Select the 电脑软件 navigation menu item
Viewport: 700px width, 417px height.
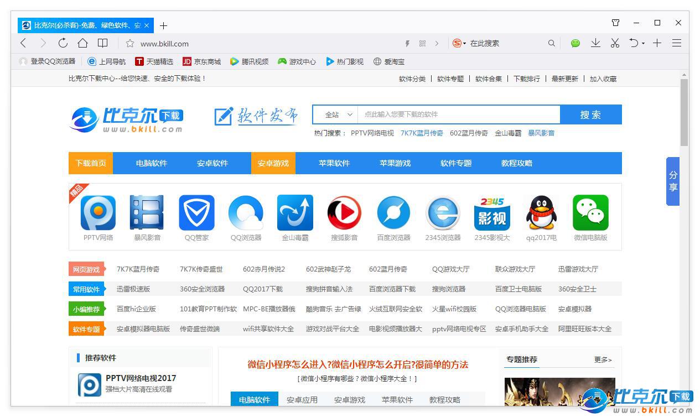(x=152, y=163)
